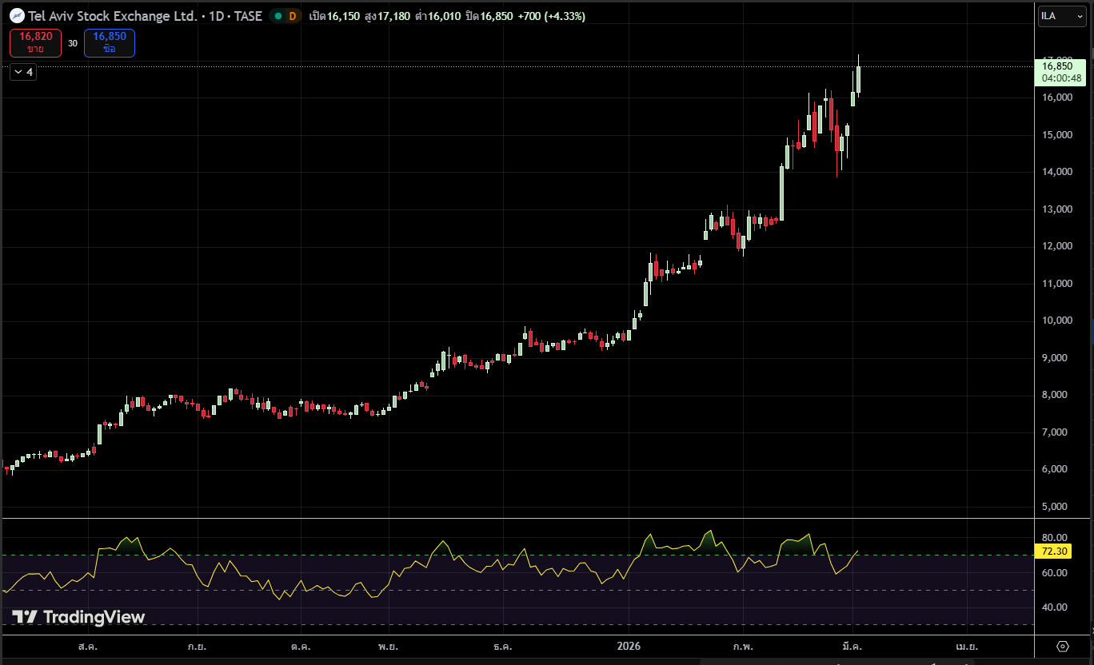Click the high value สูง17,180
Viewport: 1094px width, 665px height.
[x=387, y=16]
